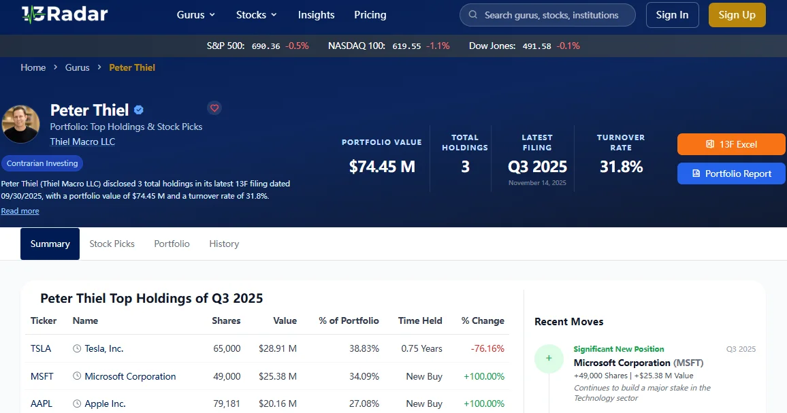The width and height of the screenshot is (787, 413).
Task: Expand the Stocks dropdown menu
Action: pyautogui.click(x=256, y=15)
